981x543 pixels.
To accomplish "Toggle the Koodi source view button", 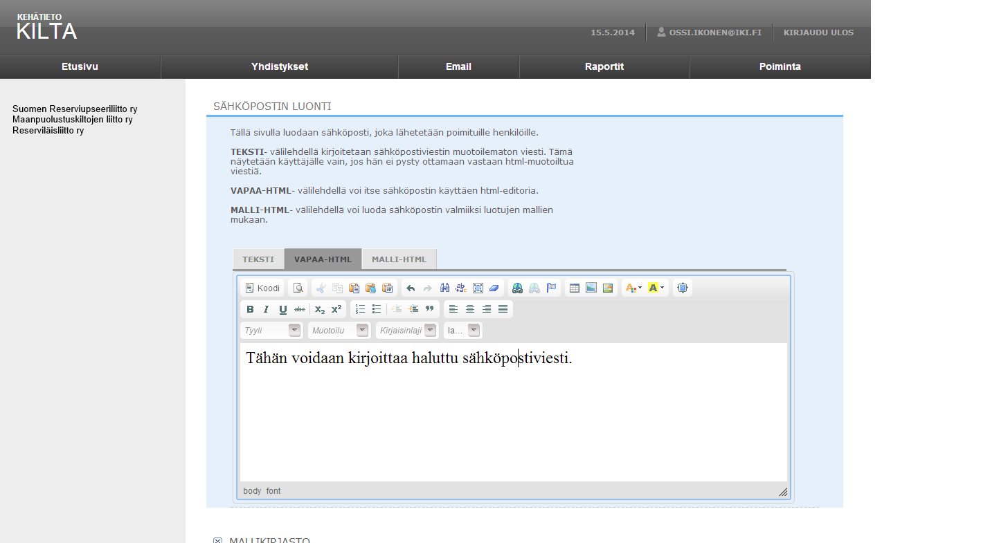I will (x=262, y=288).
